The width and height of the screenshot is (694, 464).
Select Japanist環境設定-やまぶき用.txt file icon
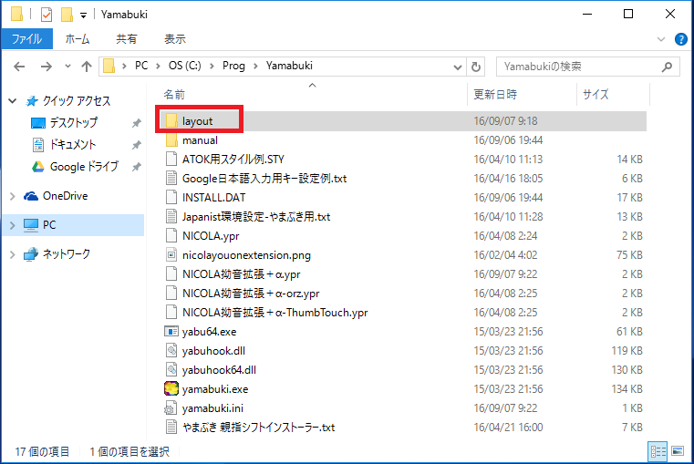(x=171, y=217)
